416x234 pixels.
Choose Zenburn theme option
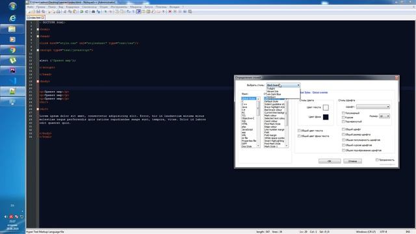pos(272,97)
